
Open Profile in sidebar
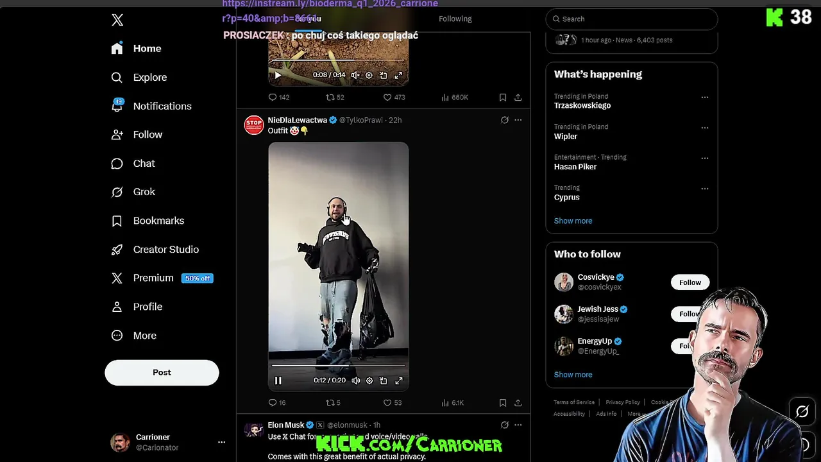pos(137,307)
